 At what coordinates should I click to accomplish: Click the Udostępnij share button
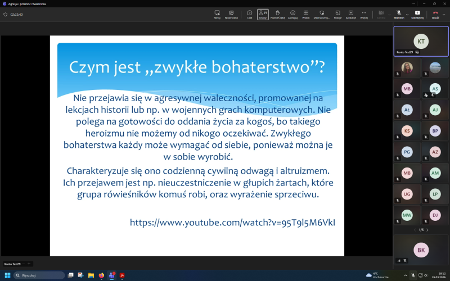coord(417,14)
